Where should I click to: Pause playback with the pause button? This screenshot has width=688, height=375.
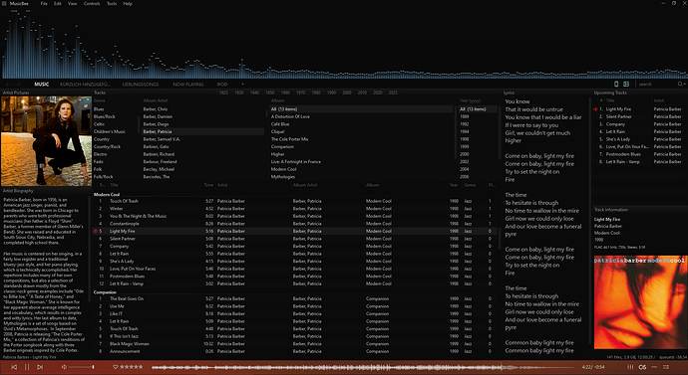[x=27, y=367]
